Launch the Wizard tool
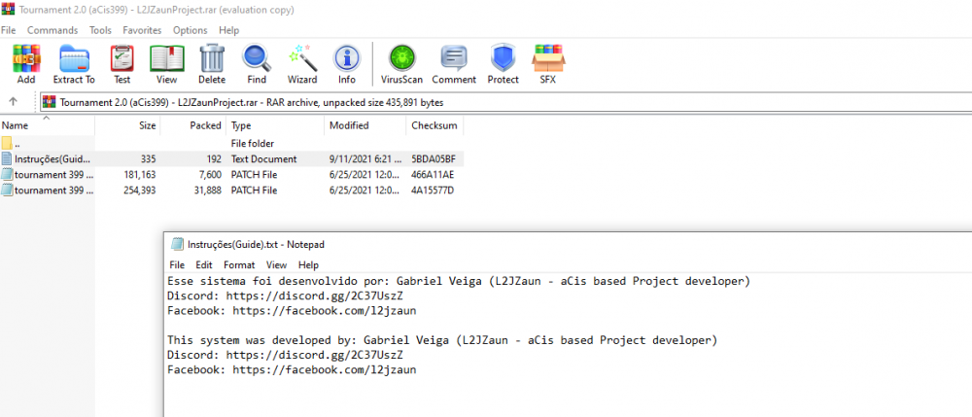Screen dimensions: 972x417 tap(302, 63)
